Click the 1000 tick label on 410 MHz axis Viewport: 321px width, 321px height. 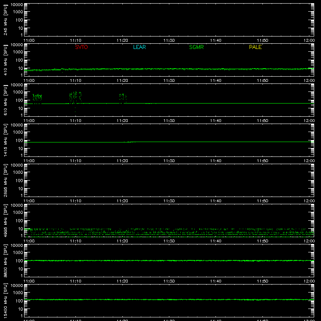click(18, 52)
